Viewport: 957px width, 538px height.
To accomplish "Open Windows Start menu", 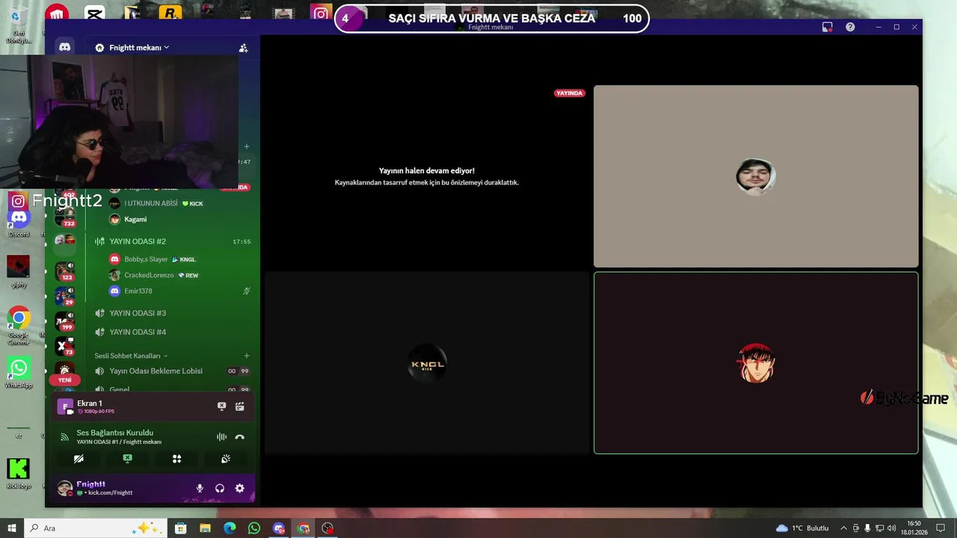I will (12, 528).
